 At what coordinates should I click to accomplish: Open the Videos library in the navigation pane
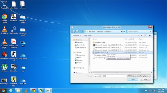[79, 63]
